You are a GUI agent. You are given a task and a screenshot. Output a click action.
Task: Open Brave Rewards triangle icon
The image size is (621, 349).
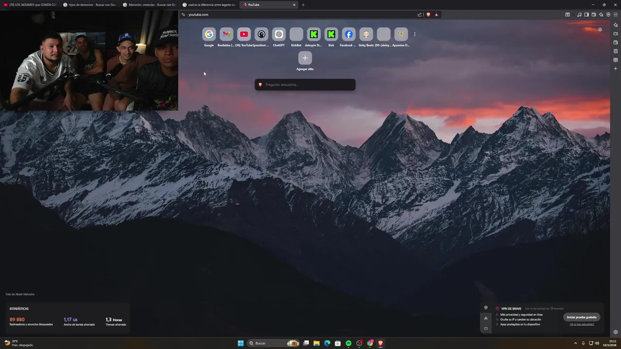(x=436, y=15)
